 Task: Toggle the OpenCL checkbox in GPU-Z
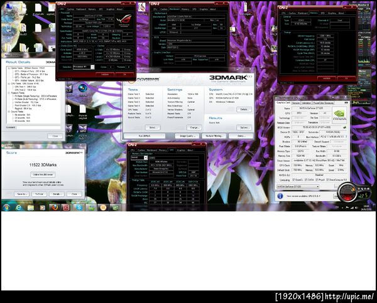[293, 180]
